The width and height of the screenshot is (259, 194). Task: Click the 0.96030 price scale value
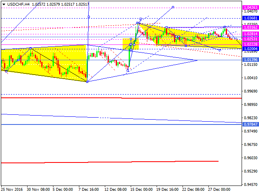251,158
